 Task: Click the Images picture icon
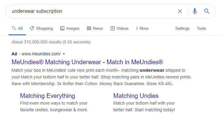click(62, 28)
